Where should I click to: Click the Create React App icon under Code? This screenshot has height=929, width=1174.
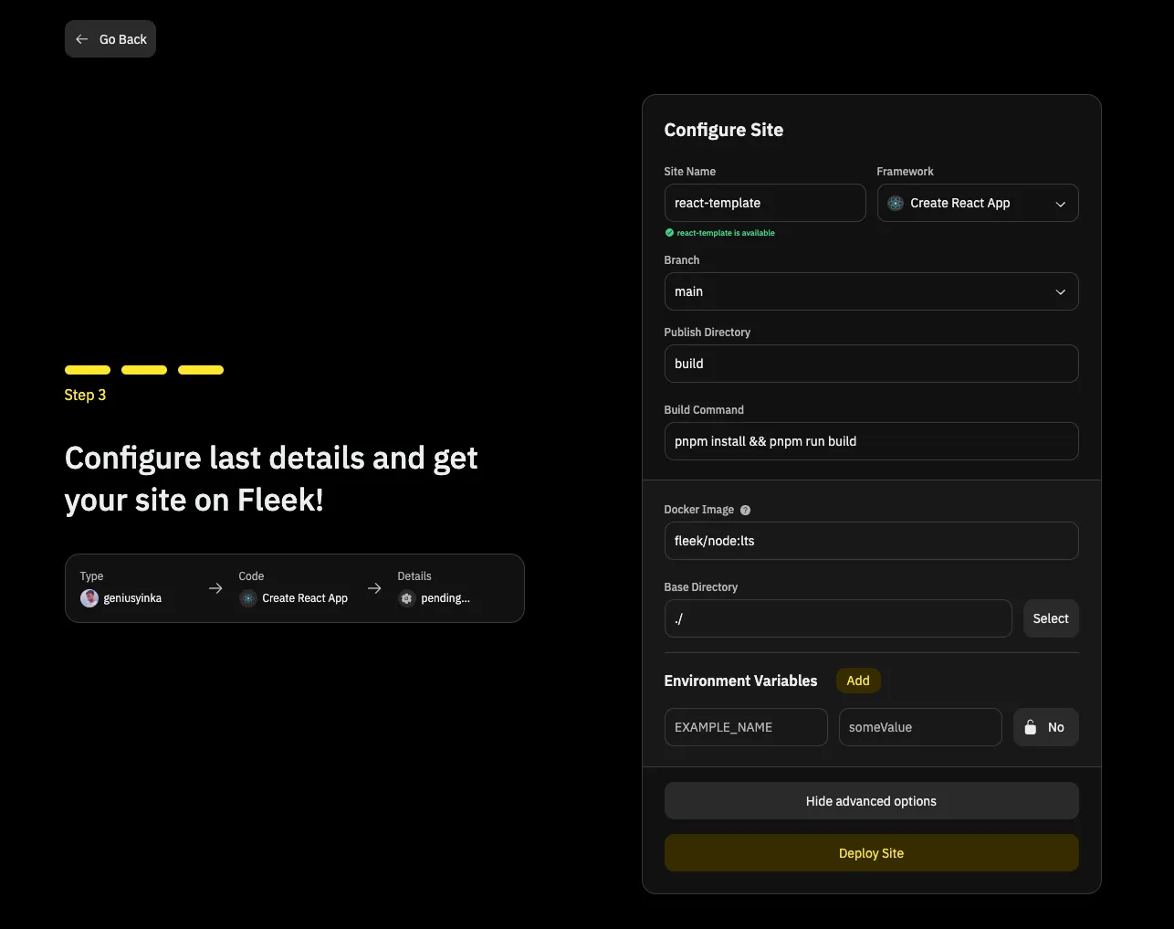coord(248,598)
